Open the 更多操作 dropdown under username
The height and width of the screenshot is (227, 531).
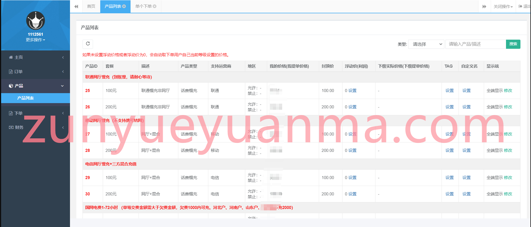36,40
